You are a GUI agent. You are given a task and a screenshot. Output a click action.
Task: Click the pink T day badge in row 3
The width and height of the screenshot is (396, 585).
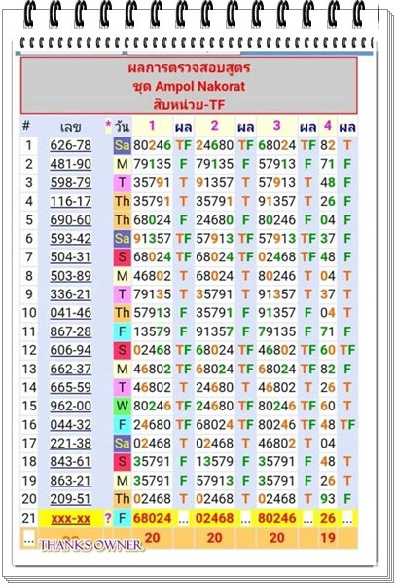point(122,183)
